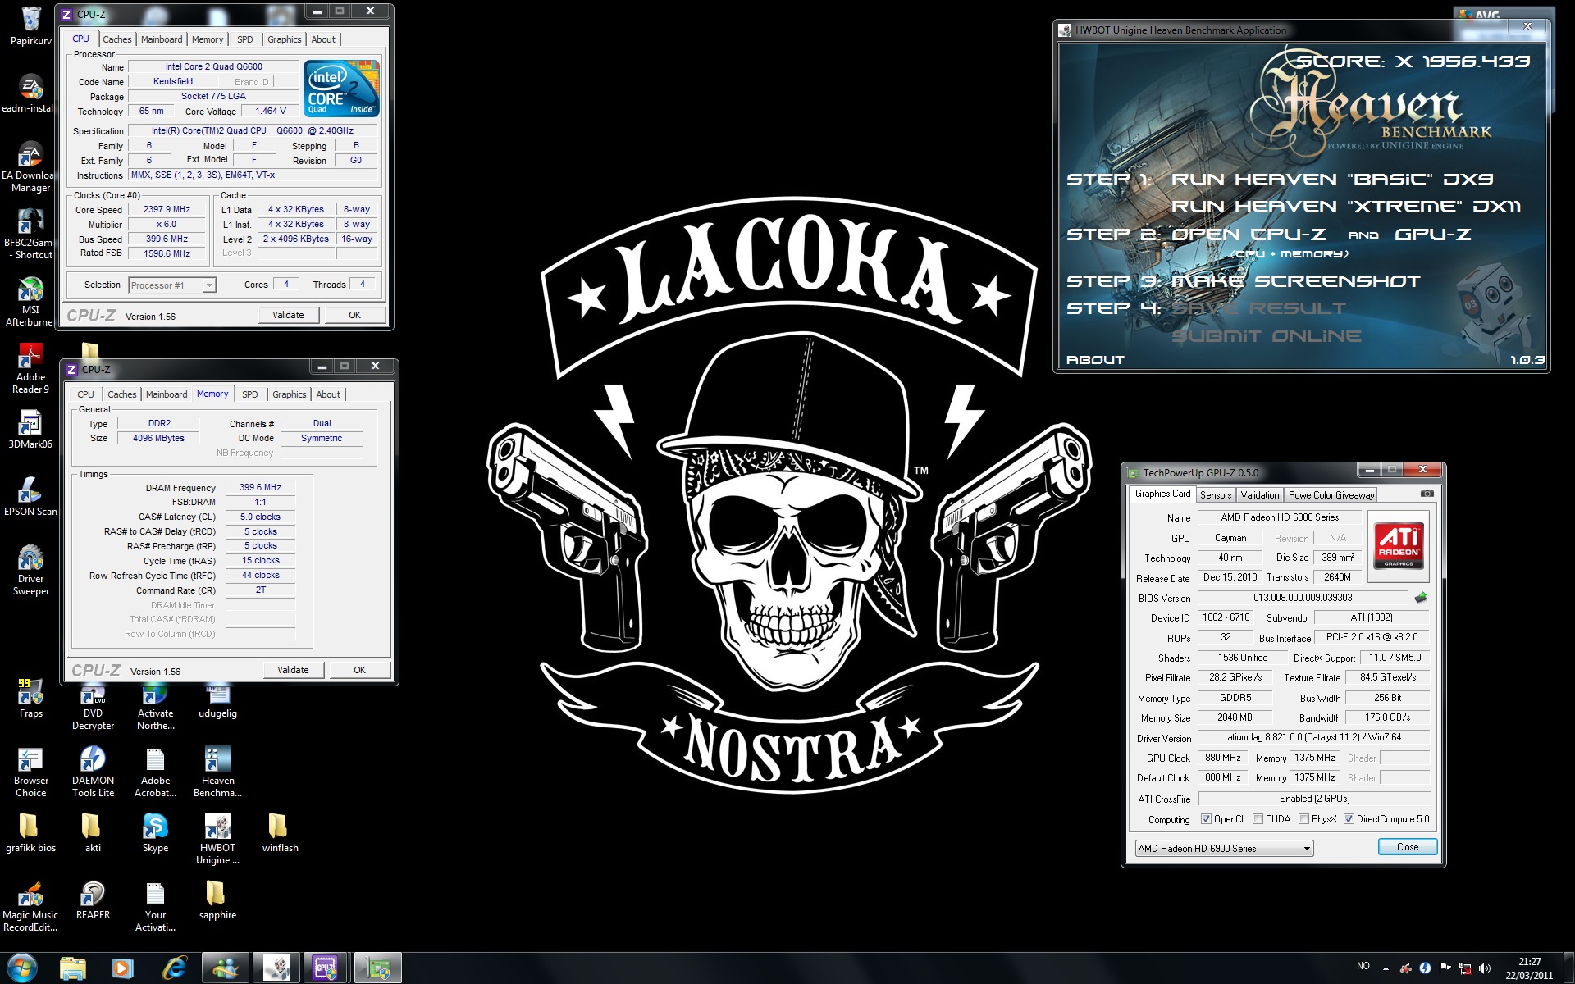Click the volume speaker tray icon
1575x984 pixels.
1484,968
